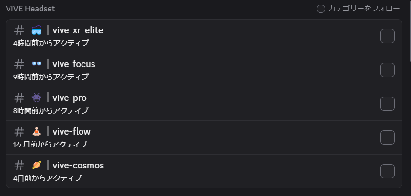Click the カテゴリーをフォロー label text

pos(364,9)
